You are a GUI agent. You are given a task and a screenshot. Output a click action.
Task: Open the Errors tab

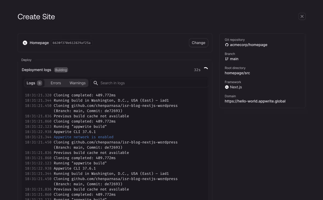(x=56, y=83)
